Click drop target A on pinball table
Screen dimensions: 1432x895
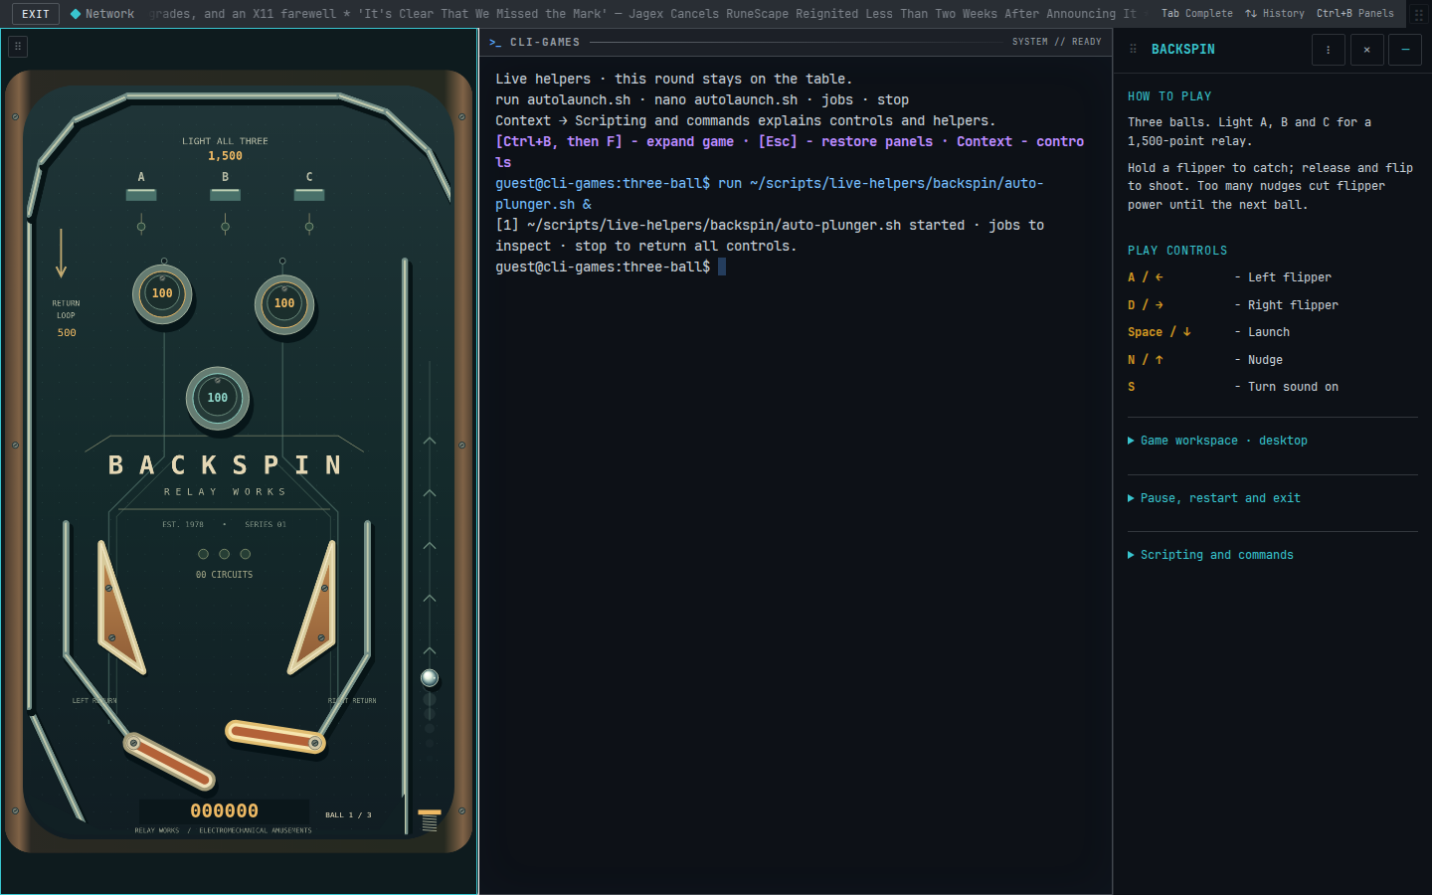[141, 195]
